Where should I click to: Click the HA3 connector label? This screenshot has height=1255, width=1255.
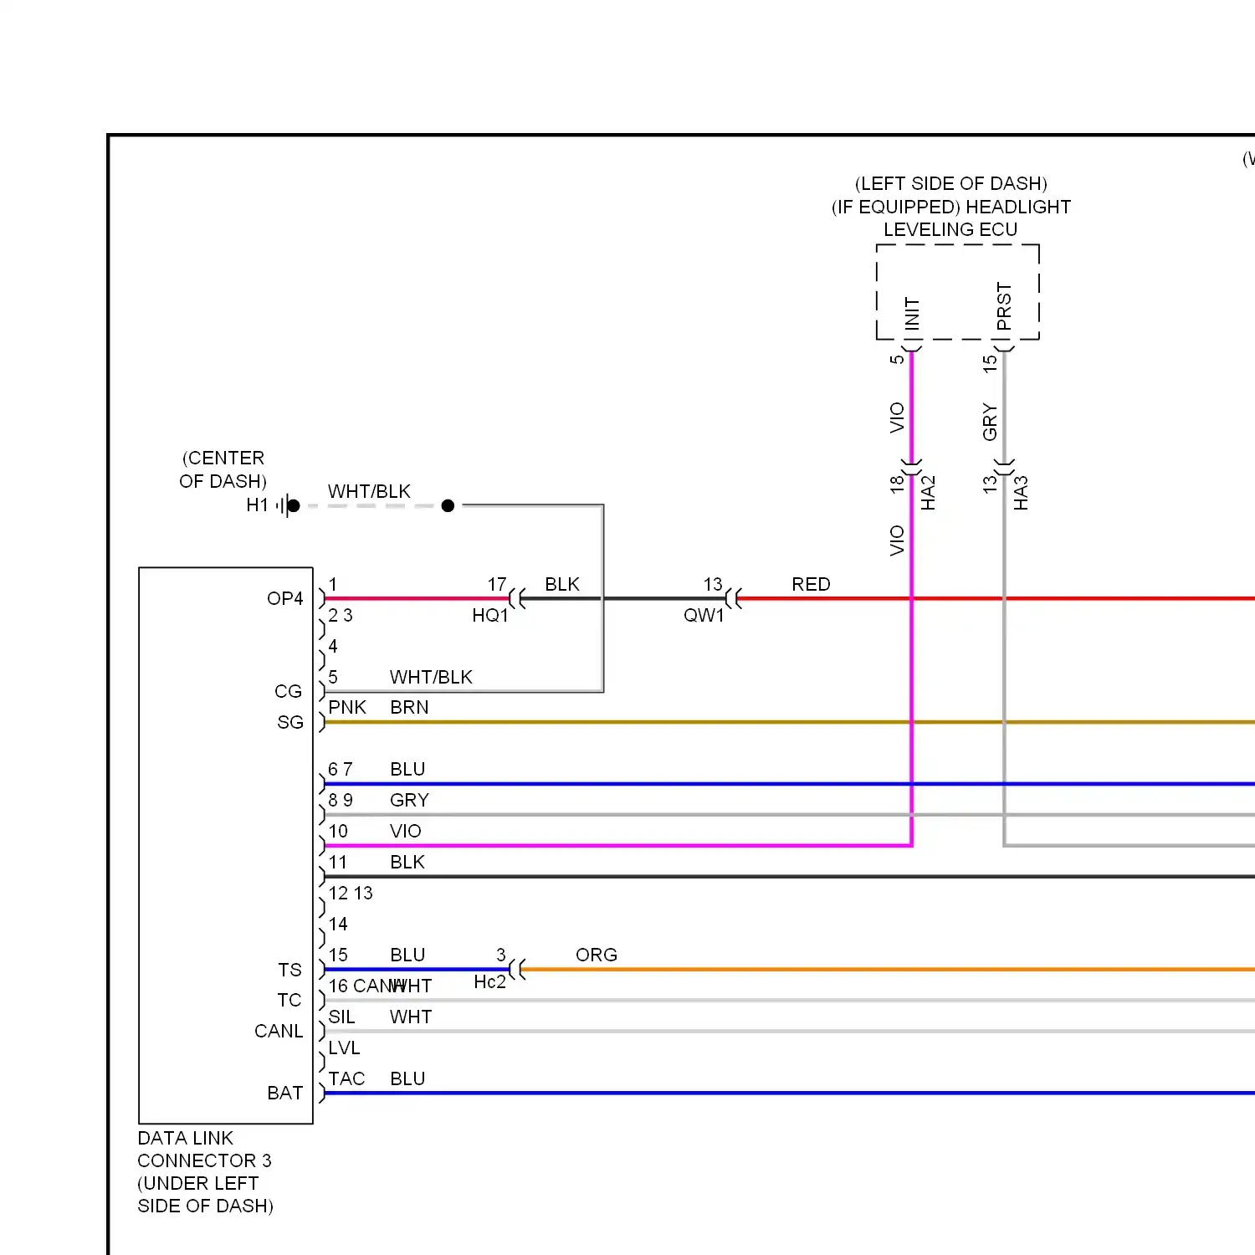click(1021, 493)
